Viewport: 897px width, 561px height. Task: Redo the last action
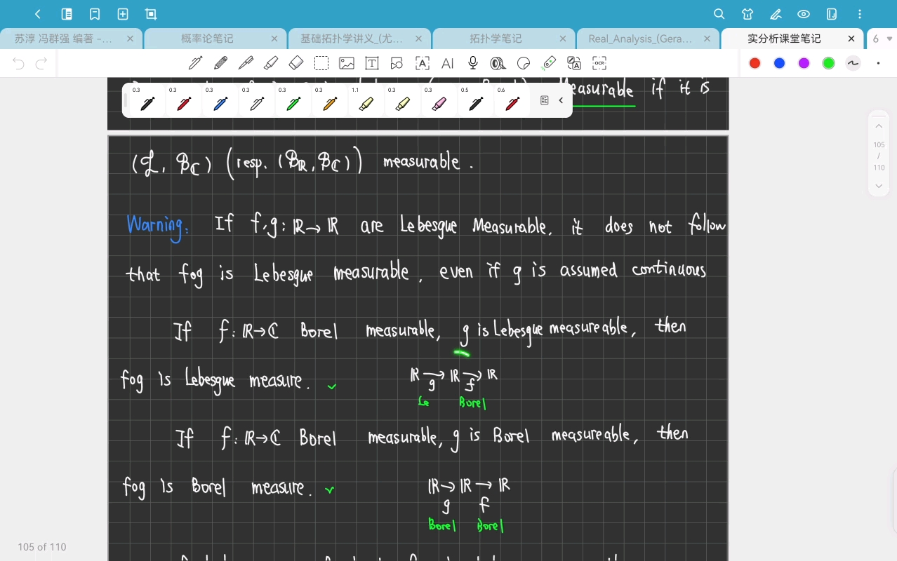click(x=41, y=64)
